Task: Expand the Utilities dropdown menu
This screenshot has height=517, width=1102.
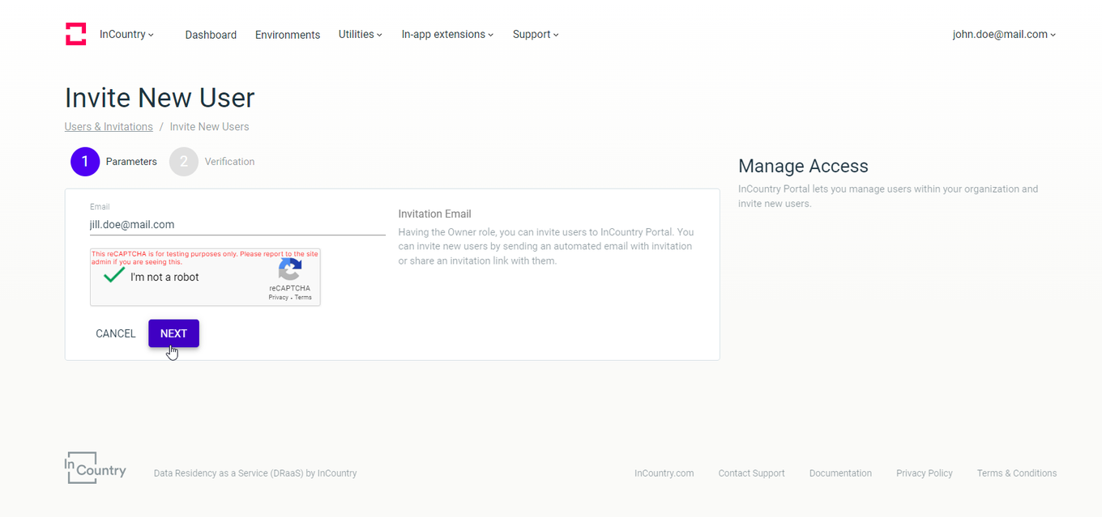Action: click(x=360, y=34)
